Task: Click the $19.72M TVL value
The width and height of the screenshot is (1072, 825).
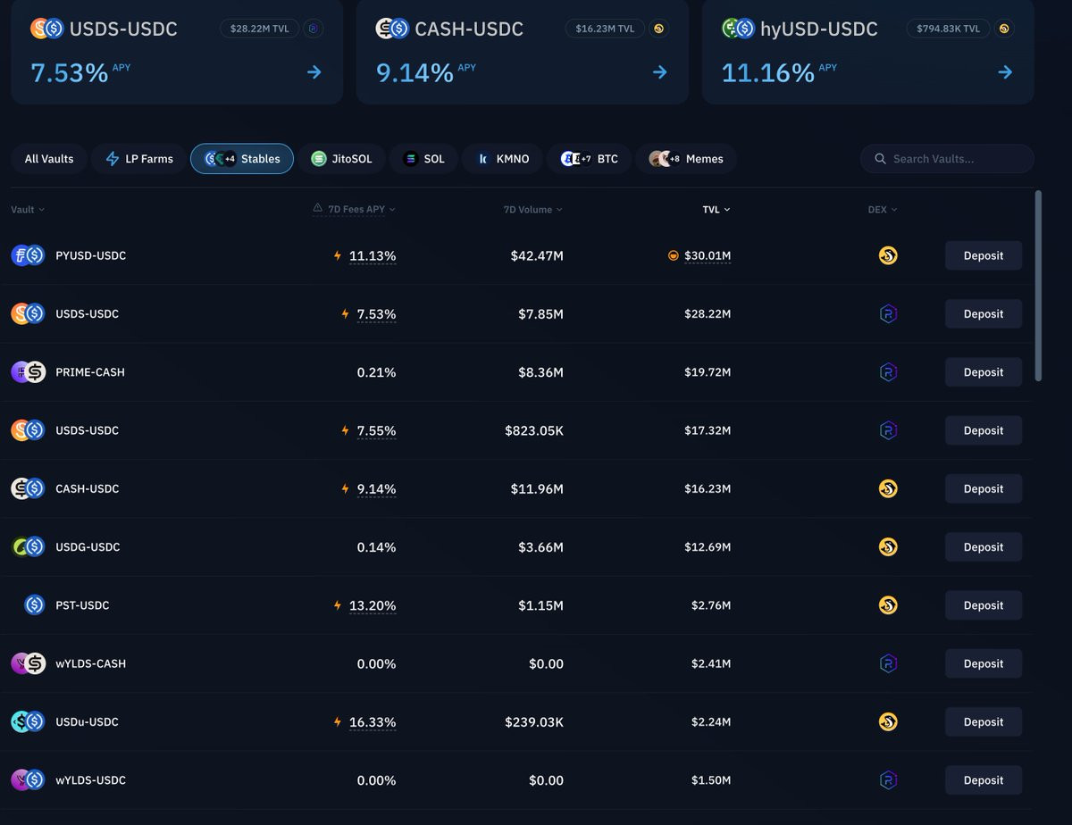Action: pos(708,372)
